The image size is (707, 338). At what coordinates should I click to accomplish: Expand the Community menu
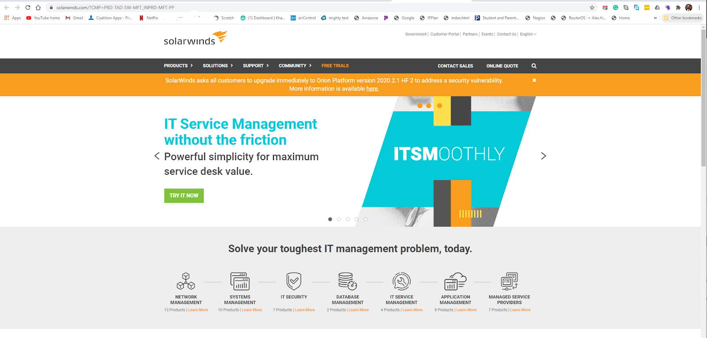[295, 66]
